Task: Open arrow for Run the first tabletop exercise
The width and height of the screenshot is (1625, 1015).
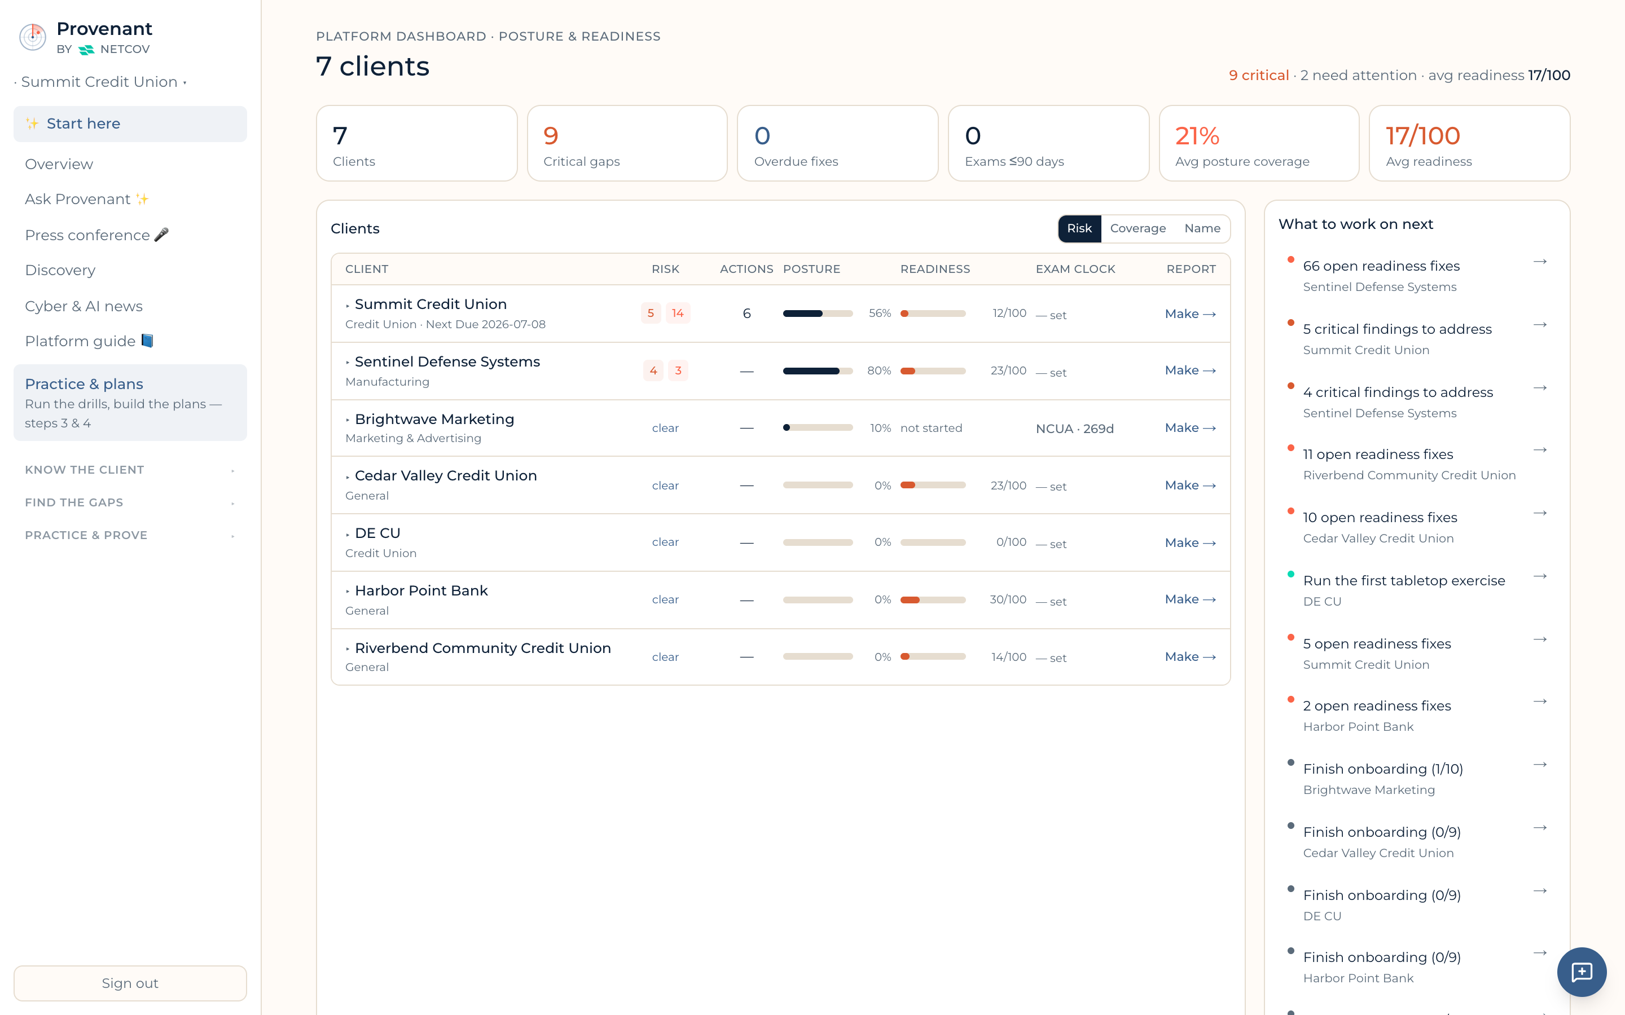Action: (1540, 576)
